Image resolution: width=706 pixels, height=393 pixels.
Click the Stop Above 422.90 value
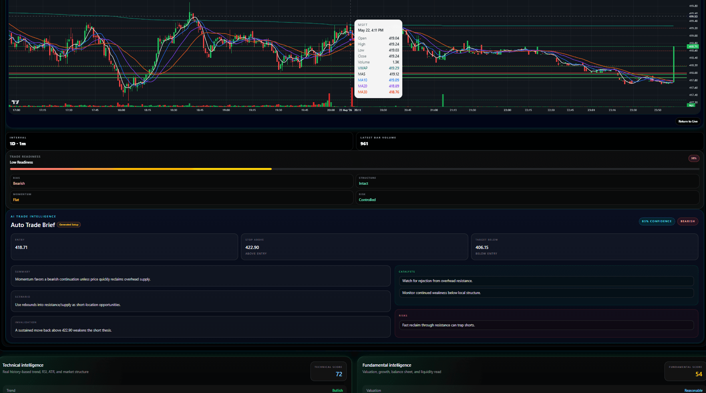tap(252, 247)
